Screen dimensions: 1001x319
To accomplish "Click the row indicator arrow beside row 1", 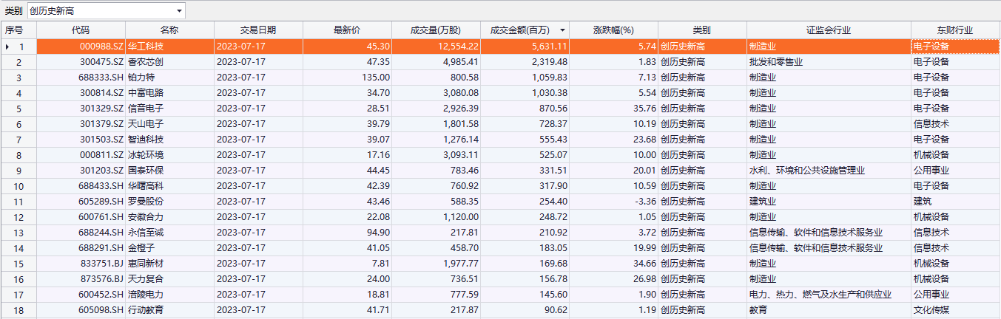I will coord(8,47).
